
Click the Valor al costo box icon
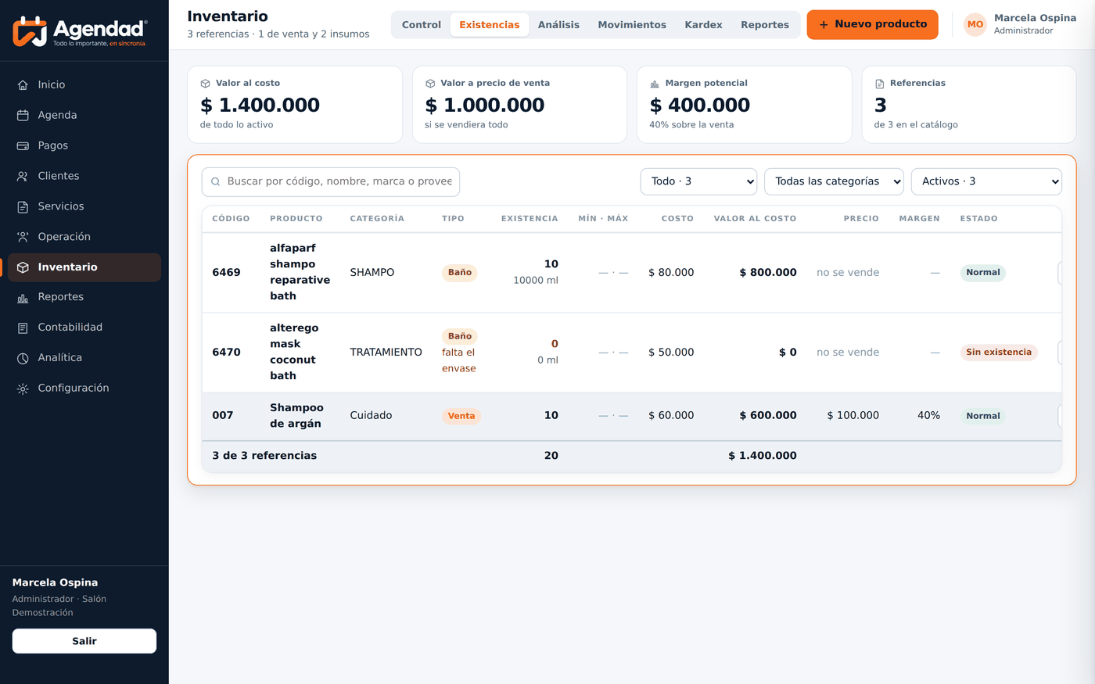pos(205,84)
